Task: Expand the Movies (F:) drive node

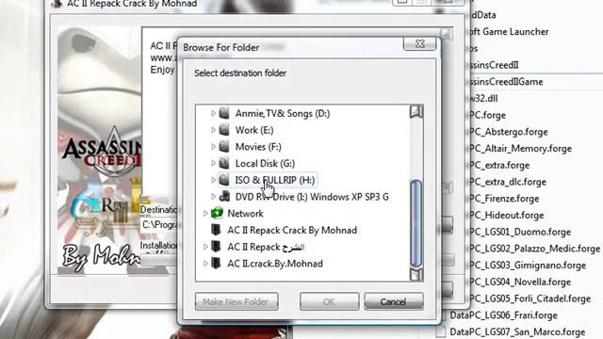Action: (x=213, y=147)
